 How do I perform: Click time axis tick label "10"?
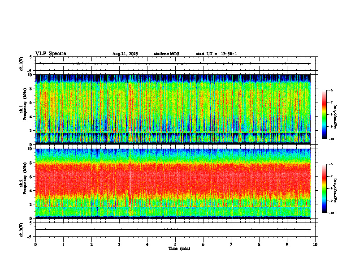tap(315, 244)
